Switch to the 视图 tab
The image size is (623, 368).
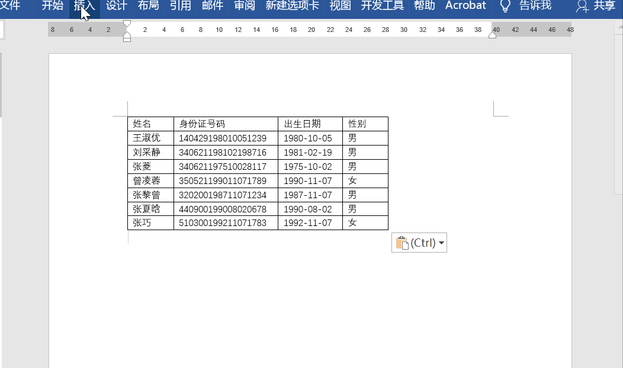tap(340, 5)
